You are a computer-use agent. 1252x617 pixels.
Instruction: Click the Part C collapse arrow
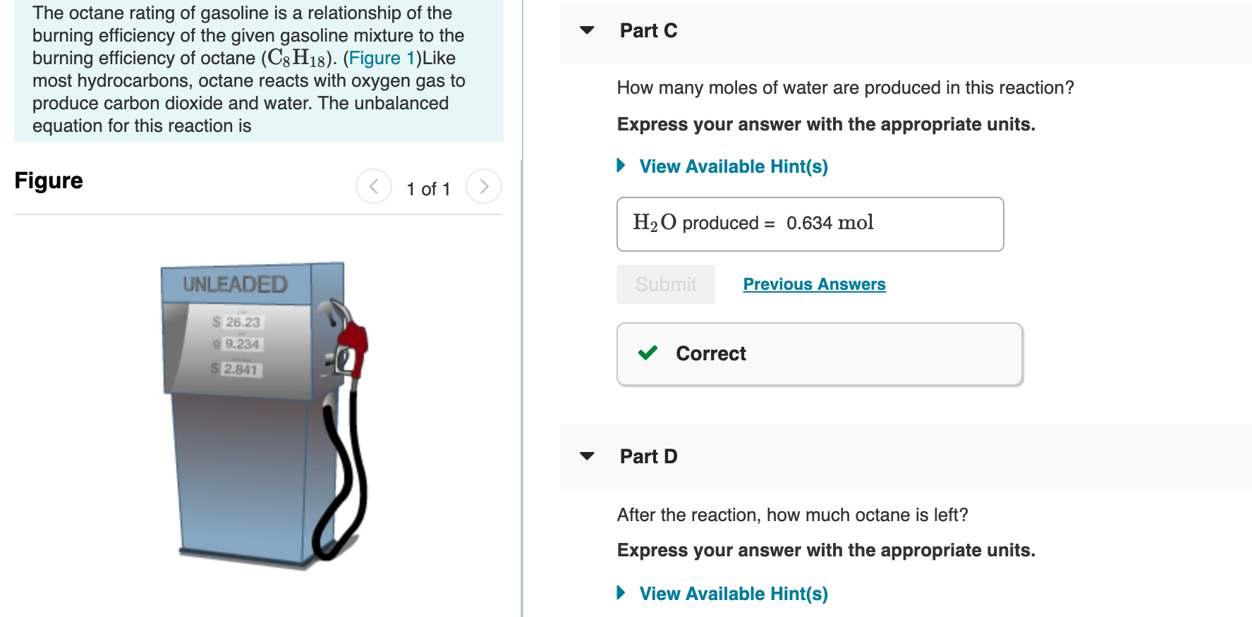pyautogui.click(x=588, y=30)
